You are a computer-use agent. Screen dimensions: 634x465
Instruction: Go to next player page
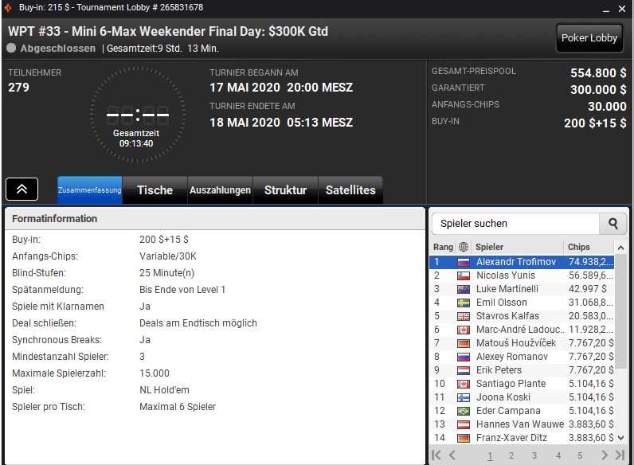click(605, 455)
